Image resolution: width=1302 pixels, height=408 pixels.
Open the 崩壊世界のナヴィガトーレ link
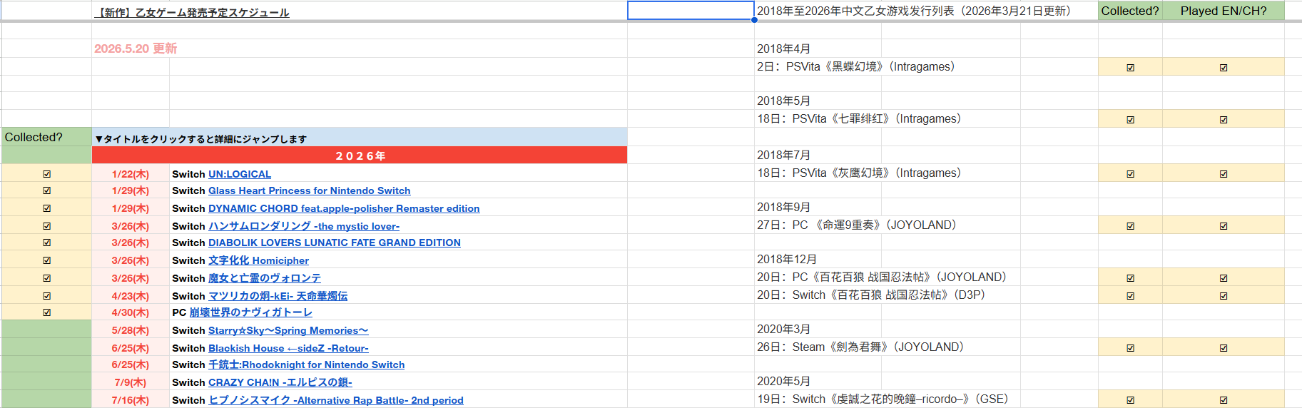(x=251, y=312)
